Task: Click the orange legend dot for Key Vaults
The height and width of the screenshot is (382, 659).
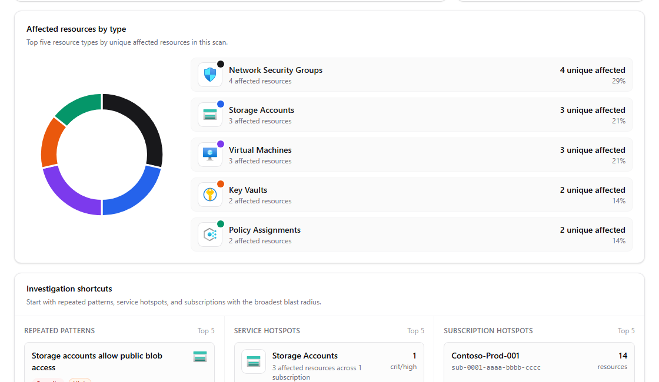Action: pos(220,184)
